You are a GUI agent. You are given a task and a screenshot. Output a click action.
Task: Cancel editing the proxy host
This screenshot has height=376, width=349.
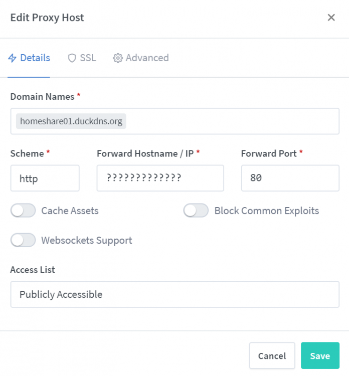click(272, 355)
